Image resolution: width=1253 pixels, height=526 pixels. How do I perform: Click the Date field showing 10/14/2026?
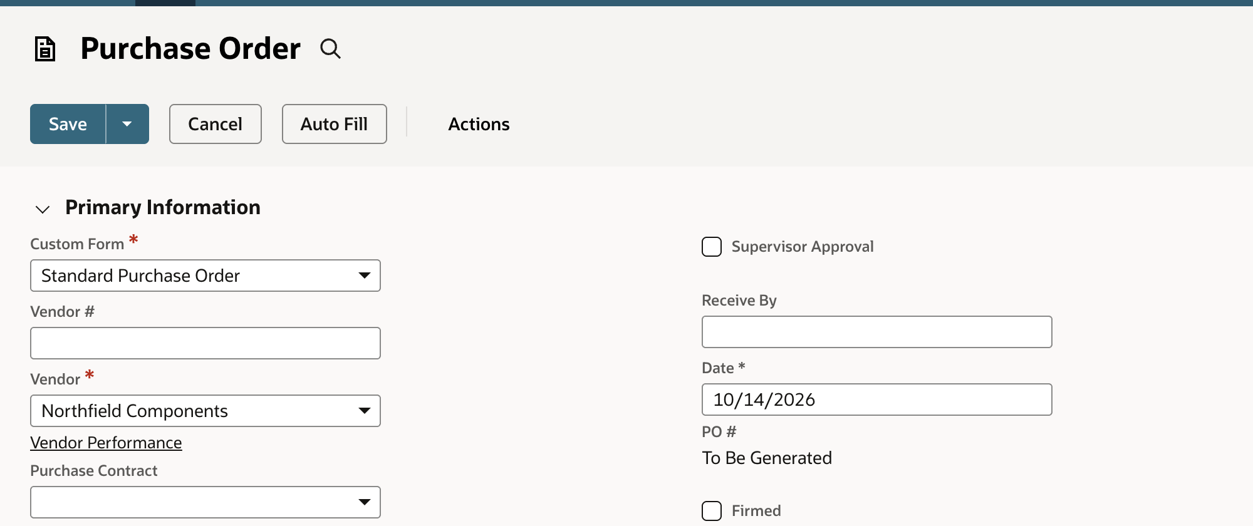(x=877, y=400)
